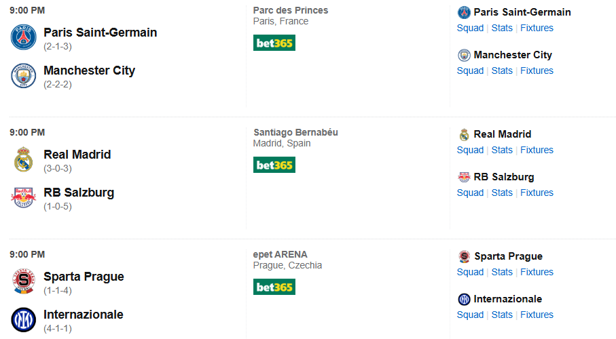This screenshot has height=339, width=616.
Task: Open Real Madrid Fixtures link
Action: pos(537,150)
